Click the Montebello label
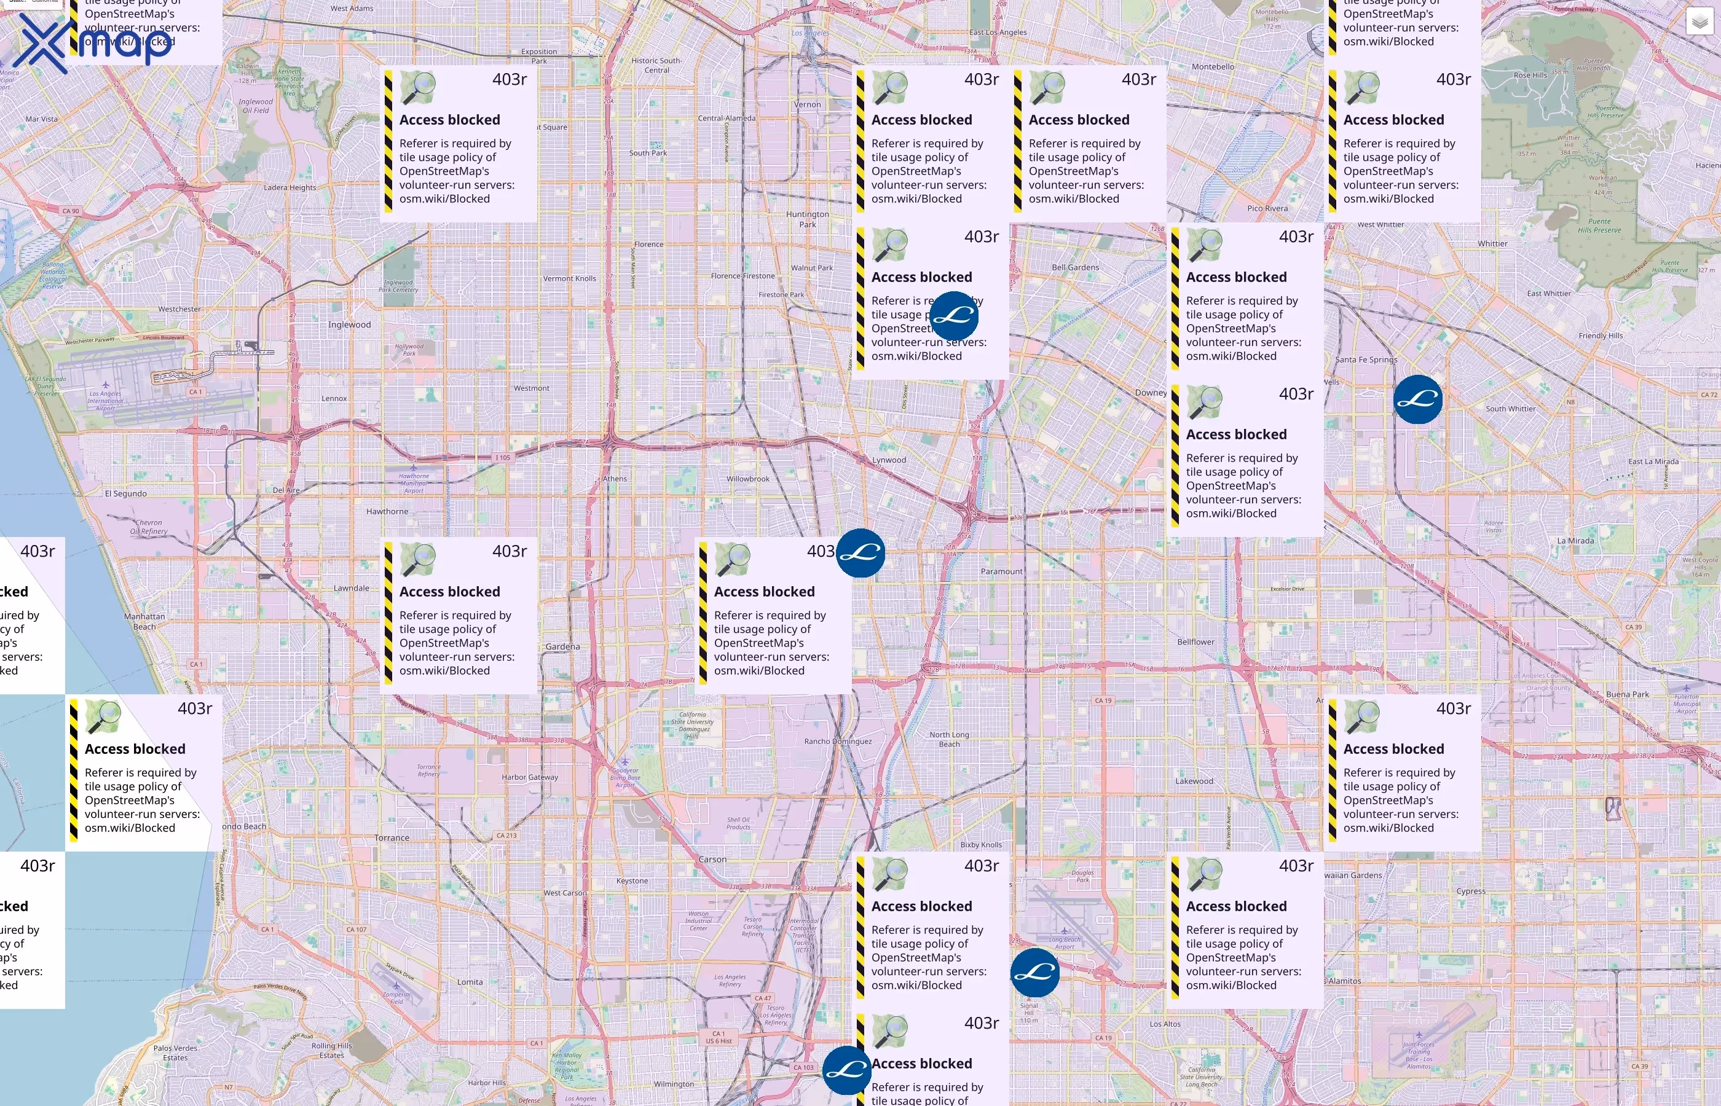 (x=1213, y=67)
